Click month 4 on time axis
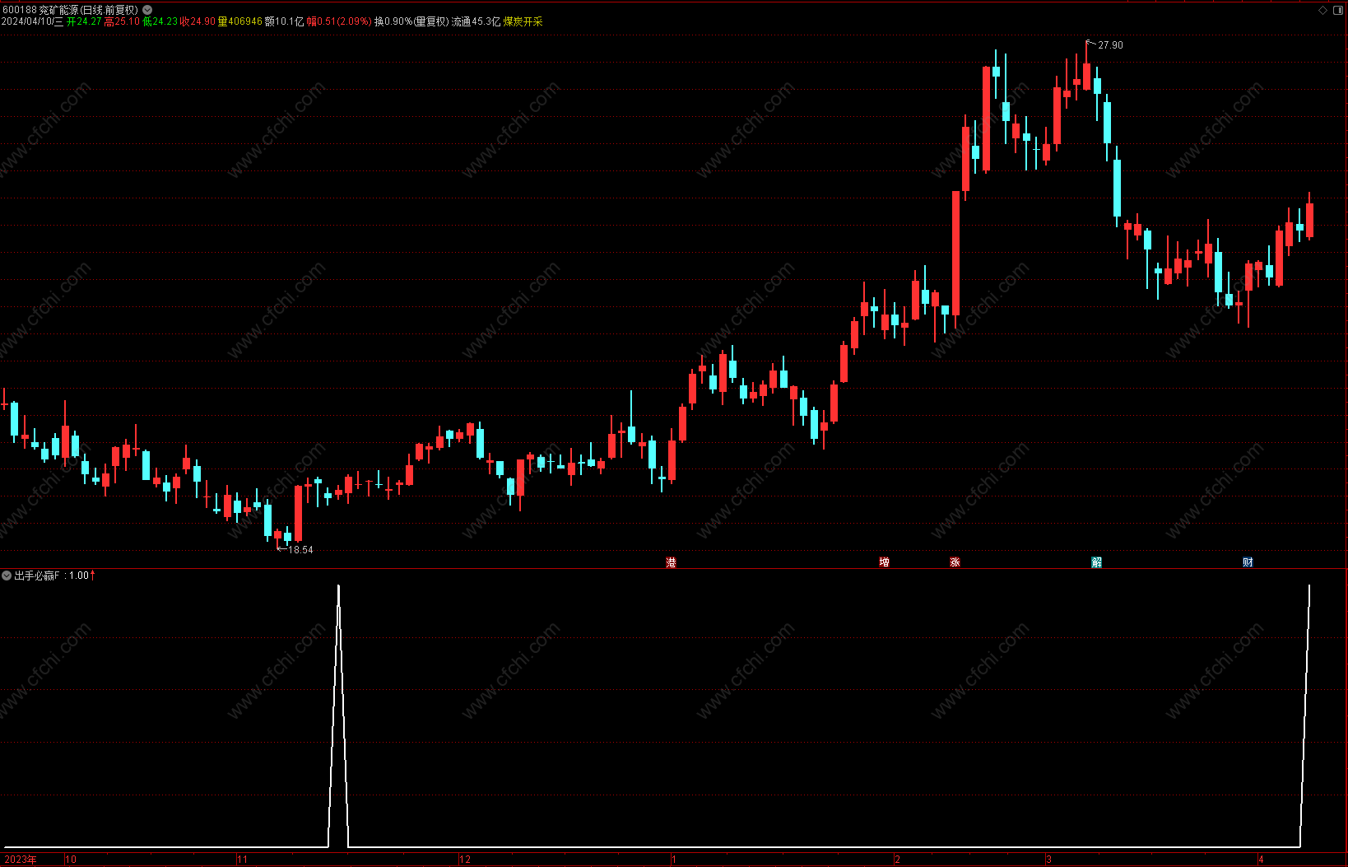The width and height of the screenshot is (1348, 867). (1261, 860)
